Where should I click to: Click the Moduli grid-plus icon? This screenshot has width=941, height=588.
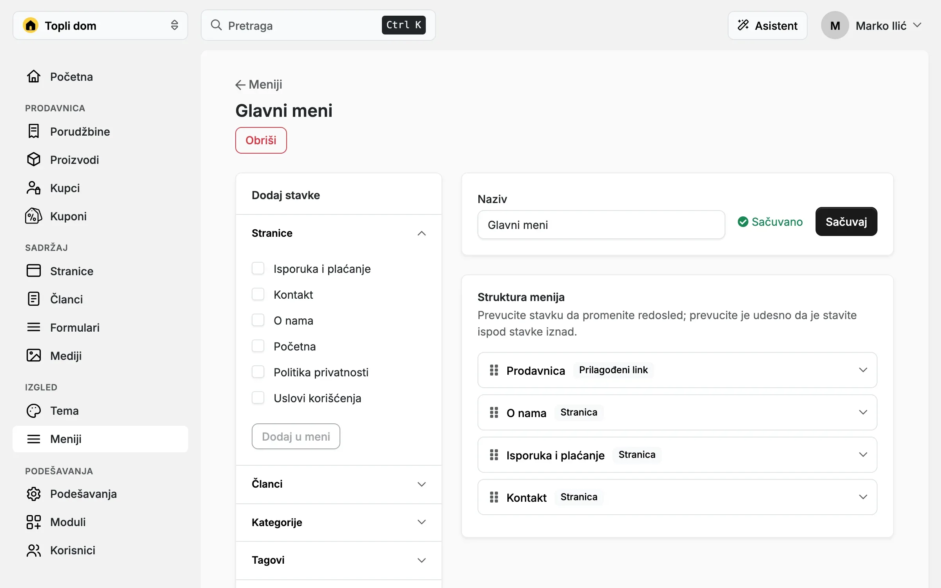coord(34,522)
